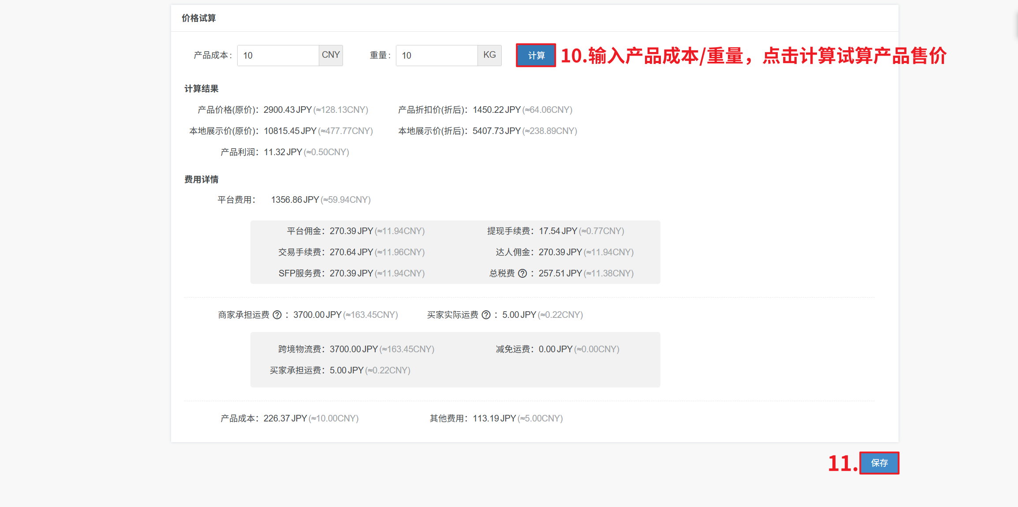Click the 跨境物流费 value 3700.00 JPY

pyautogui.click(x=354, y=349)
